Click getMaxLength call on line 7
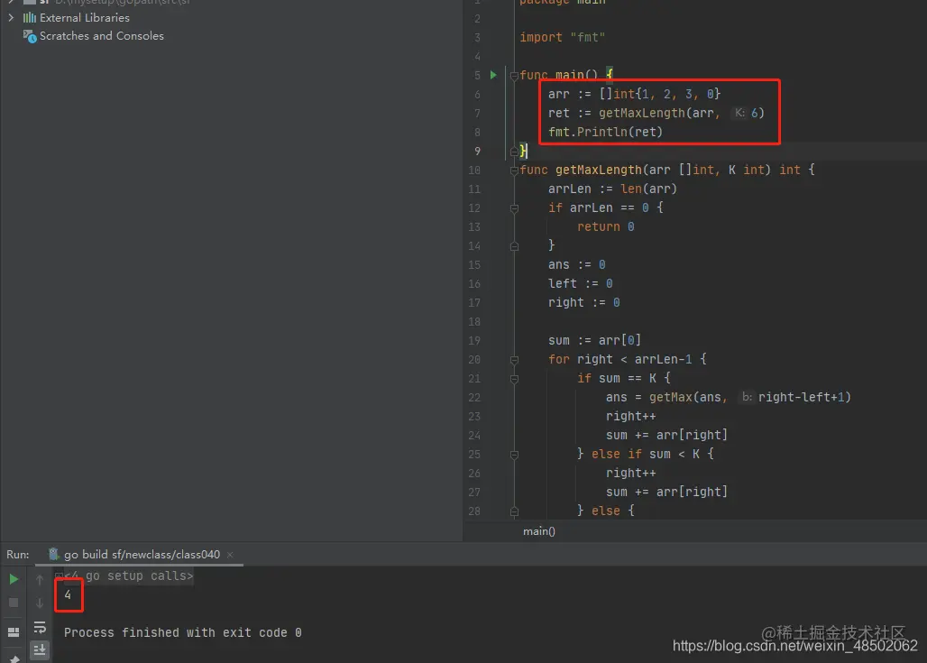Screen dimensions: 927x663 tap(641, 113)
